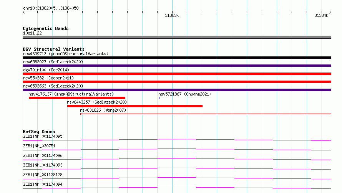Click the 31383k ruler tick label
The height and width of the screenshot is (193, 342).
pyautogui.click(x=172, y=15)
